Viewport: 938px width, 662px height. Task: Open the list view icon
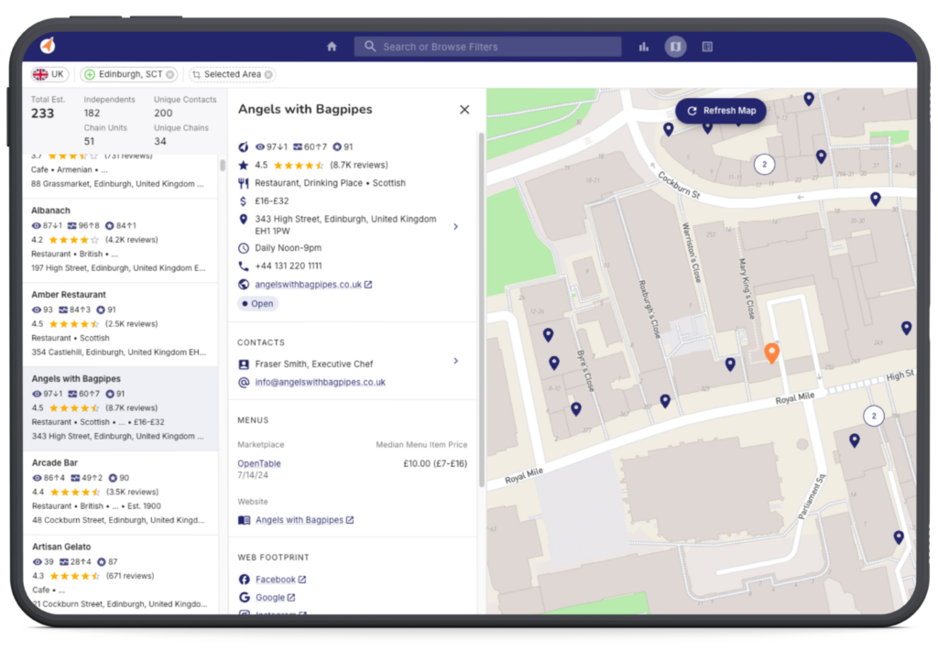[x=707, y=47]
